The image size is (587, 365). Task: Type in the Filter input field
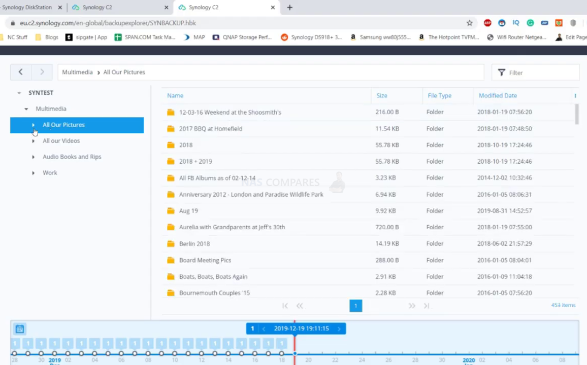pos(535,72)
